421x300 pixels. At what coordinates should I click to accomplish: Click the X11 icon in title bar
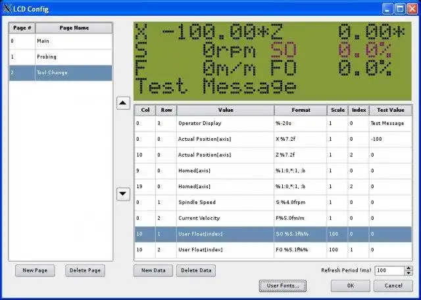[x=7, y=9]
